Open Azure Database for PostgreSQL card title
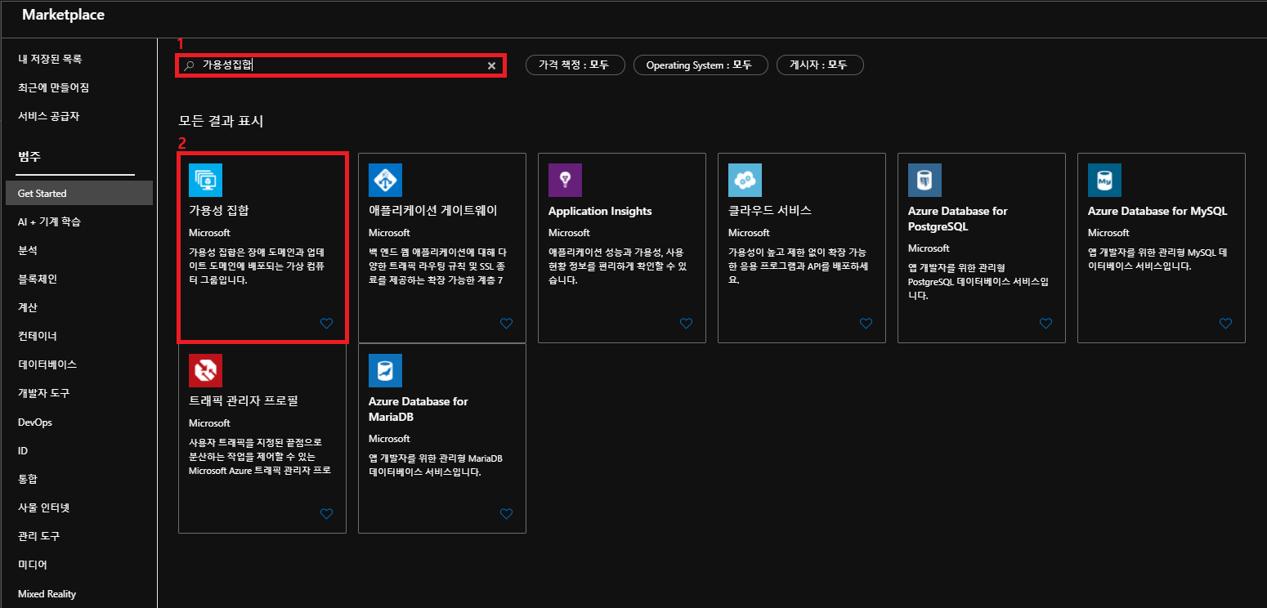 coord(957,218)
